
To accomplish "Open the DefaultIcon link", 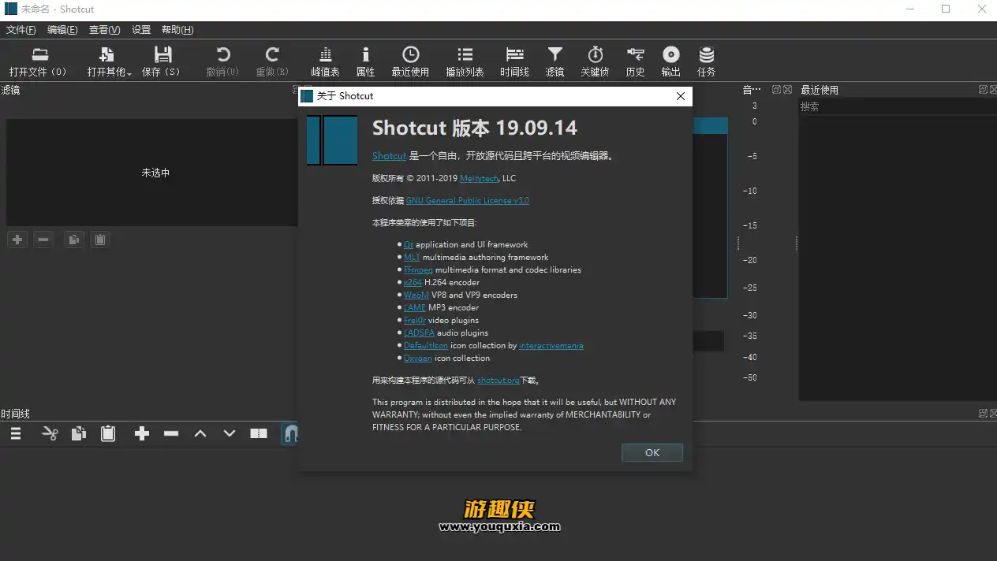I will tap(426, 345).
